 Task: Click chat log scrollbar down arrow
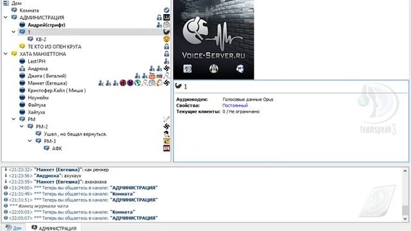(405, 218)
